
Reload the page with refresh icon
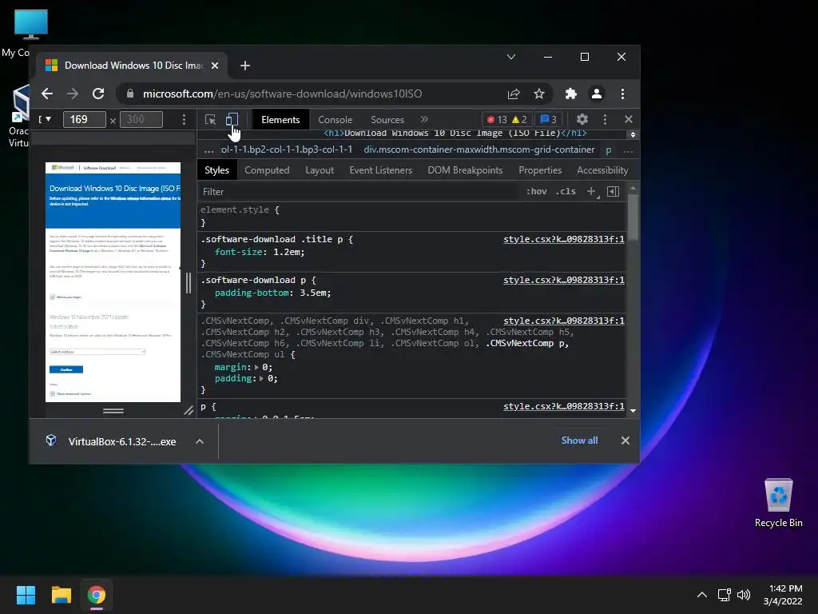98,94
